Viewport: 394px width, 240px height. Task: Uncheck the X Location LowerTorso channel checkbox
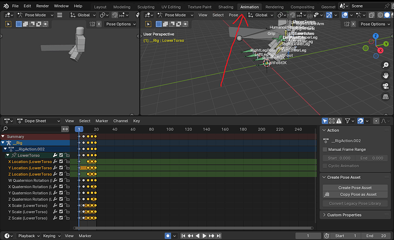pyautogui.click(x=61, y=161)
